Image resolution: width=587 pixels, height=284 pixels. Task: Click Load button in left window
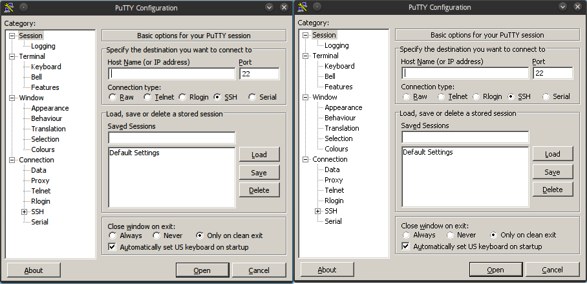click(259, 155)
